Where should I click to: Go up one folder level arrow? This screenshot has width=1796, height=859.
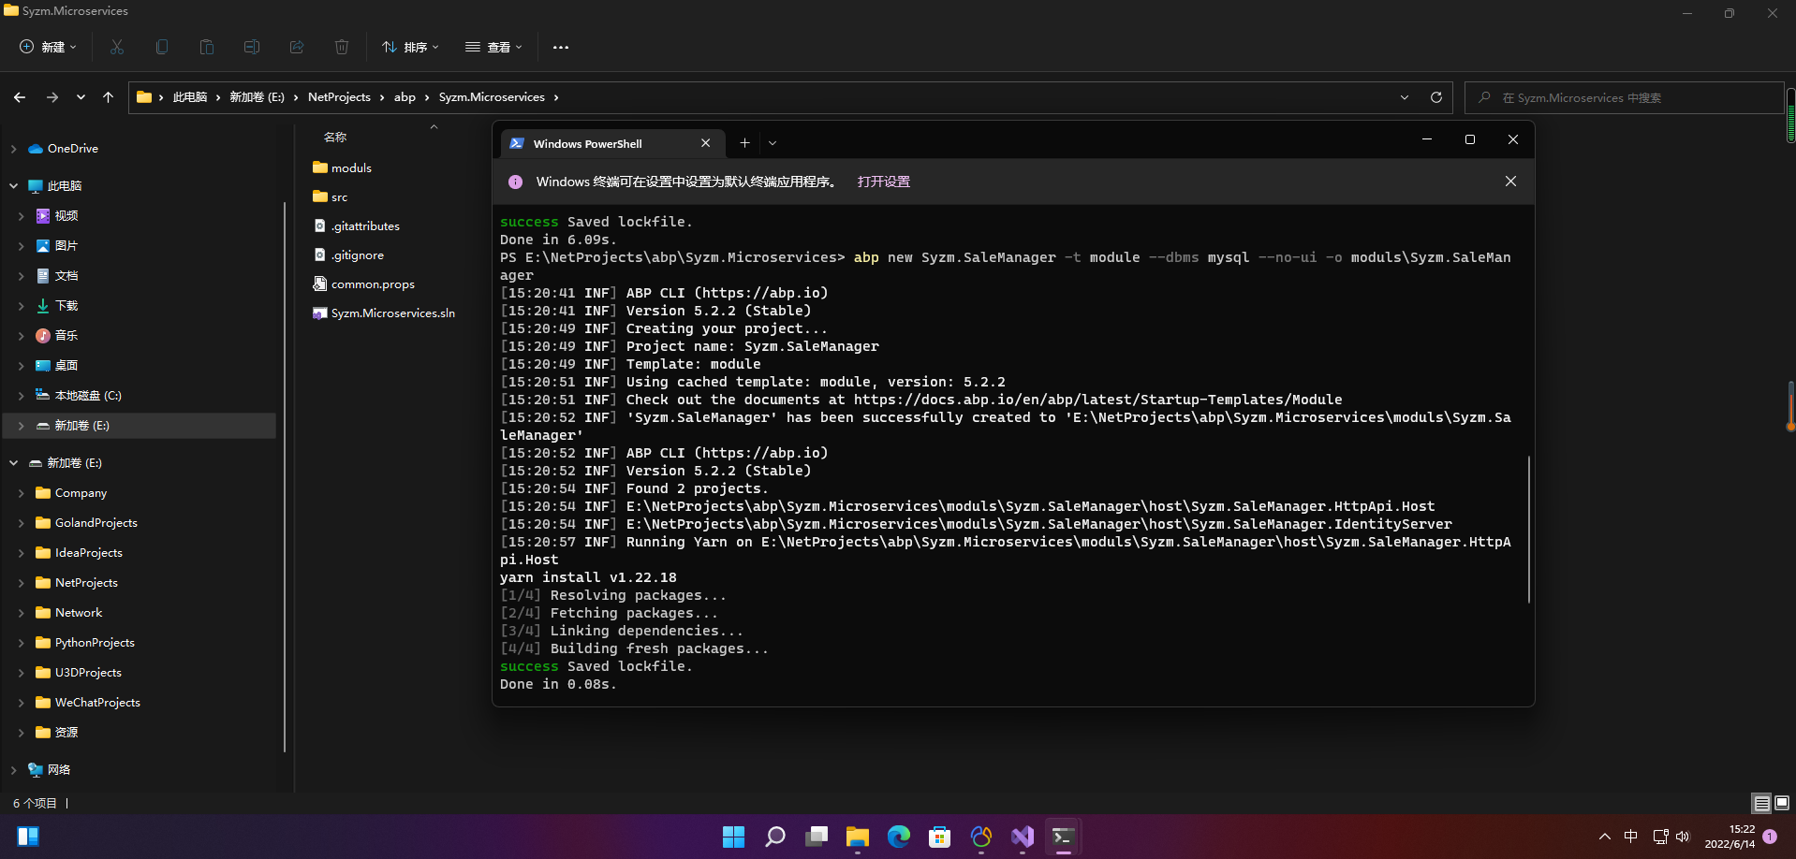pyautogui.click(x=108, y=97)
